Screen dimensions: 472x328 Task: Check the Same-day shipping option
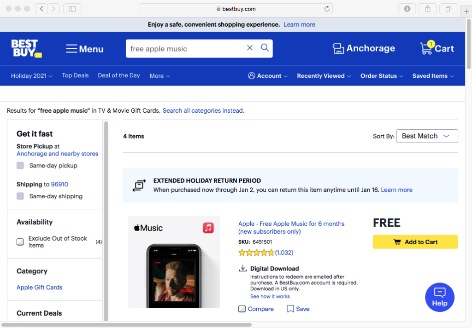20,196
